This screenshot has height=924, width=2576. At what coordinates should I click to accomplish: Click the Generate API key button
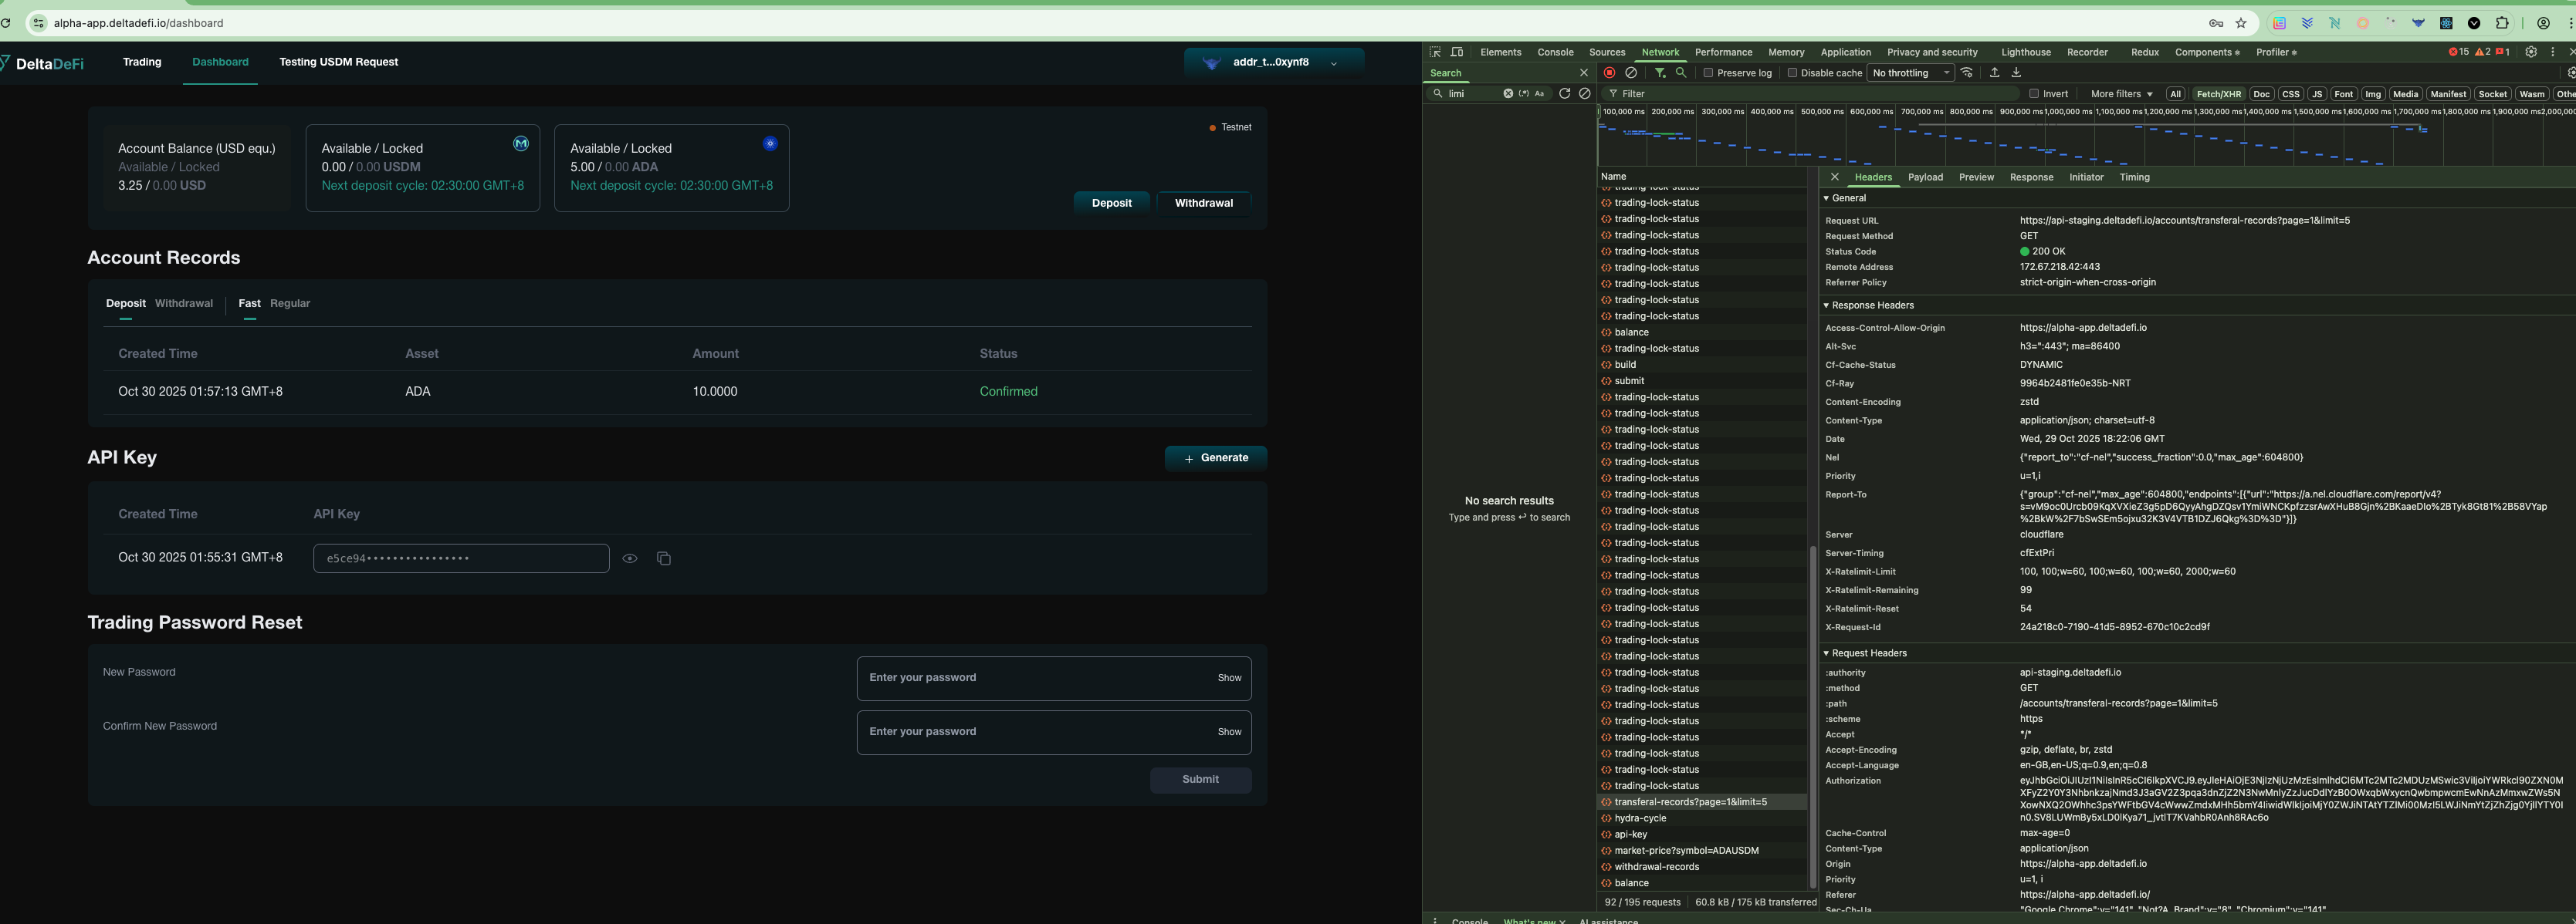point(1215,457)
